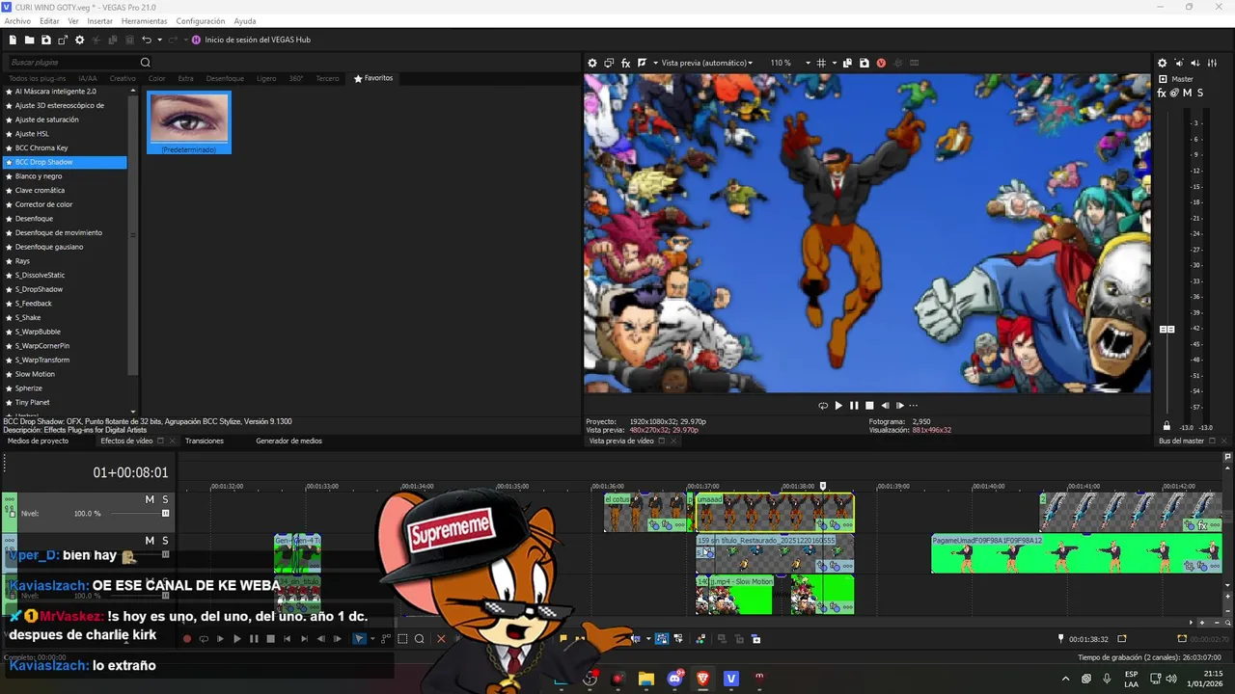Open the Editar menu
This screenshot has width=1235, height=694.
point(49,20)
